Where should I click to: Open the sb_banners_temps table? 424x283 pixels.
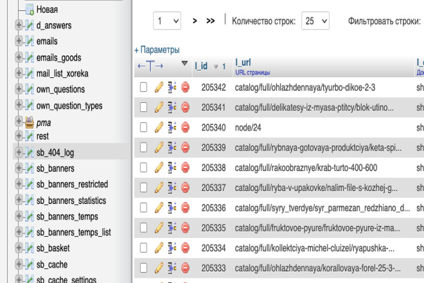[67, 216]
